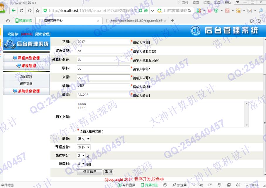Open 下载 downloads in the status bar
266x188 pixels.
click(198, 185)
